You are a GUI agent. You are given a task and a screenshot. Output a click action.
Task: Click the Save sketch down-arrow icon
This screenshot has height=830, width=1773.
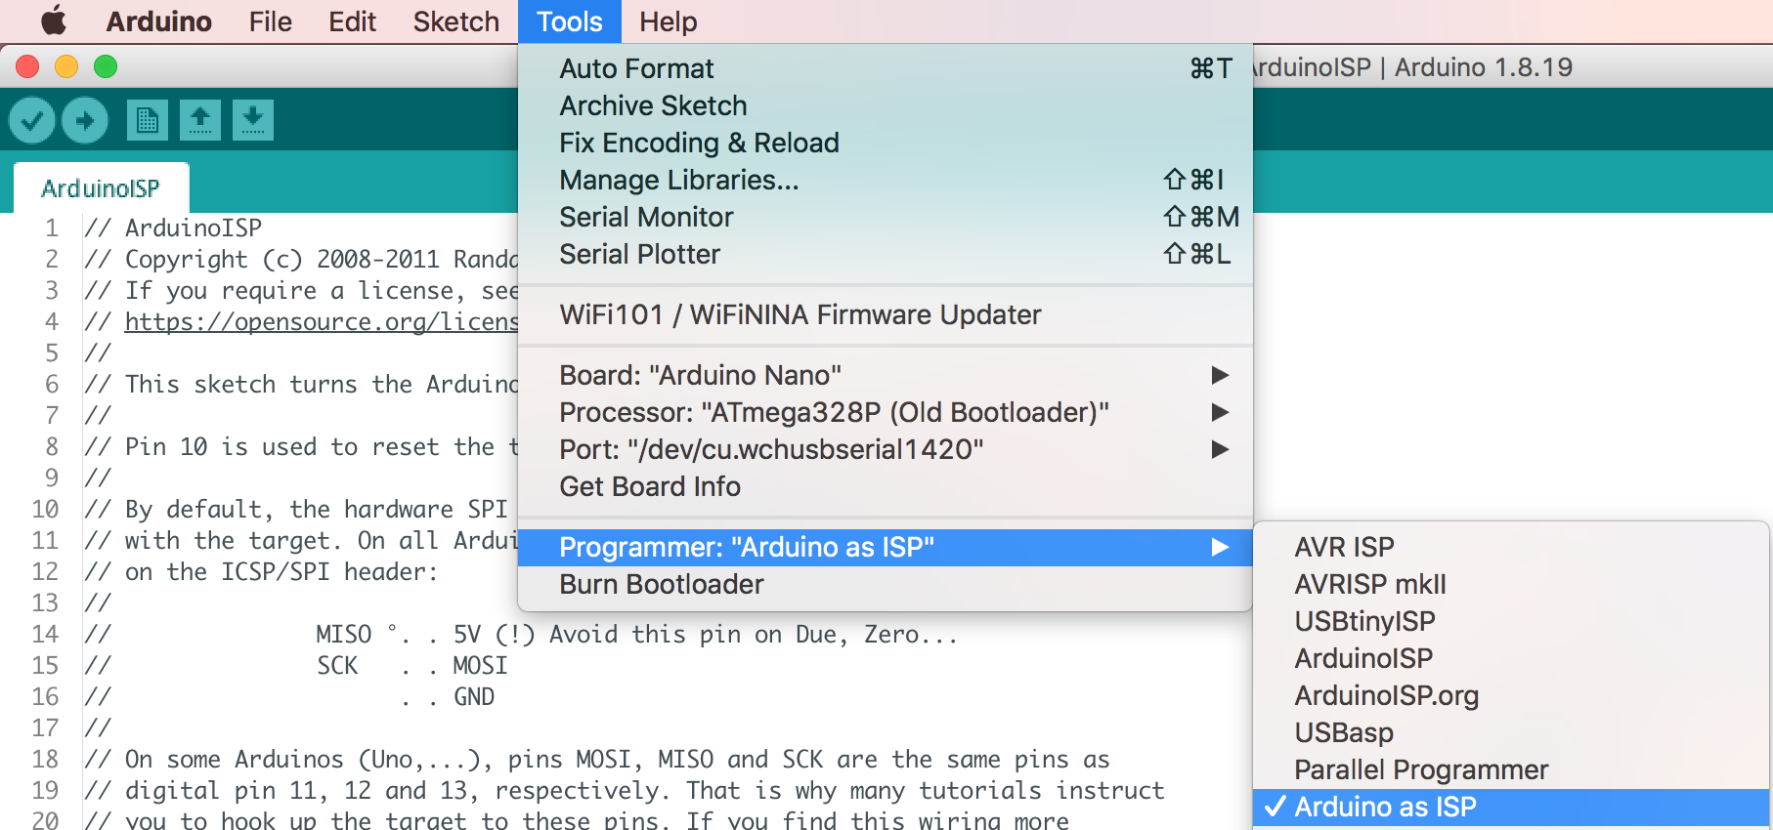tap(253, 121)
